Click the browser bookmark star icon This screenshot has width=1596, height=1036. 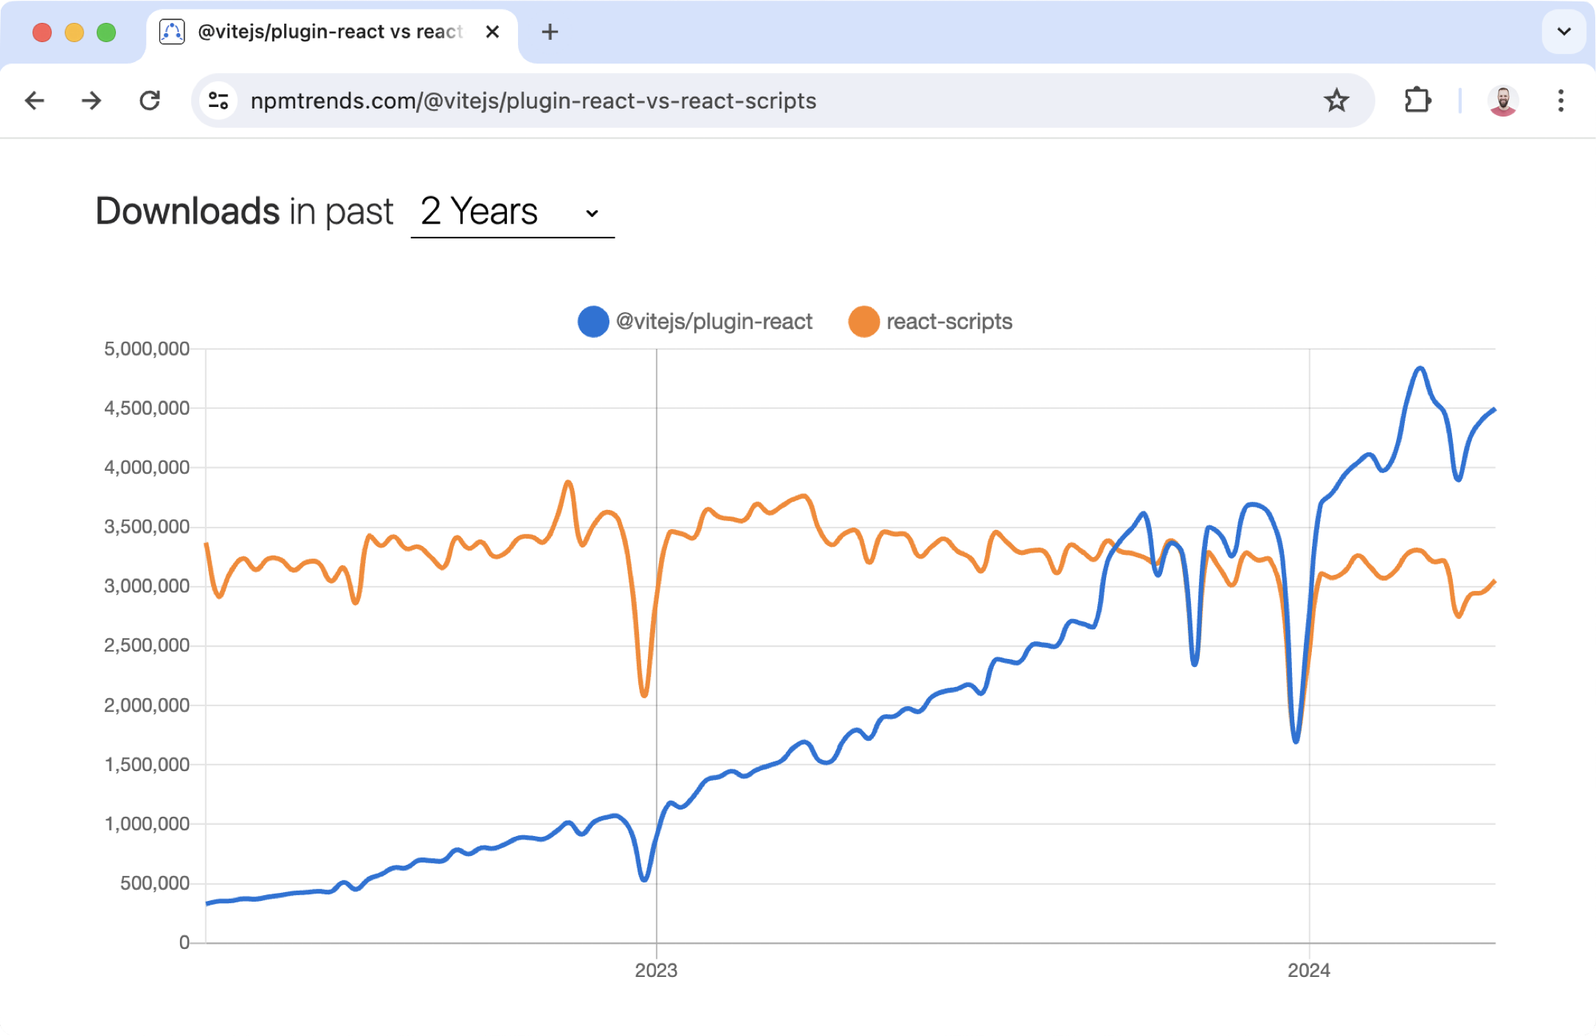[x=1338, y=100]
